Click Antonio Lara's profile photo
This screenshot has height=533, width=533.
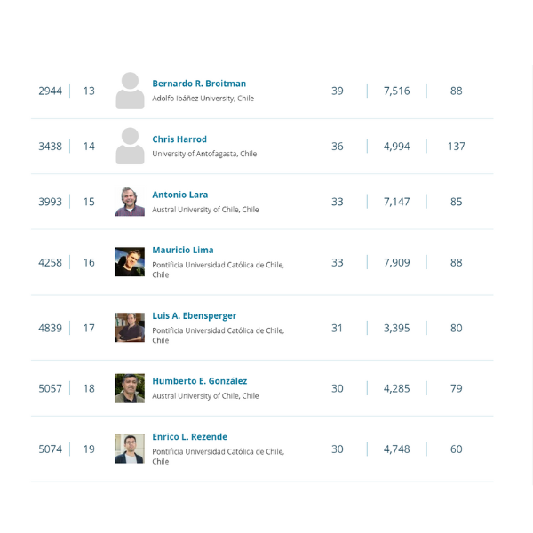pos(130,202)
